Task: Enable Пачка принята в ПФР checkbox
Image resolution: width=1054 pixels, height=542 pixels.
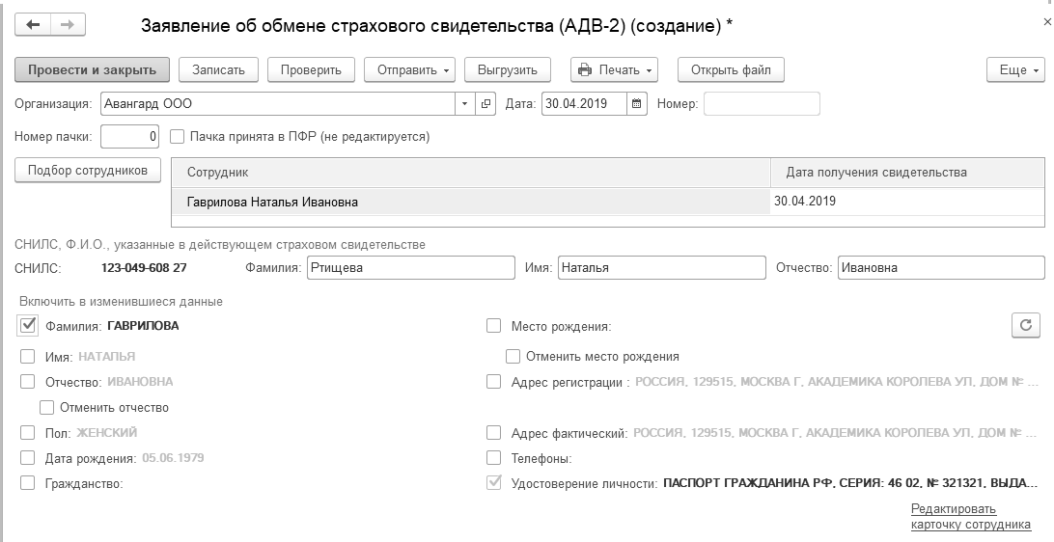Action: point(178,137)
